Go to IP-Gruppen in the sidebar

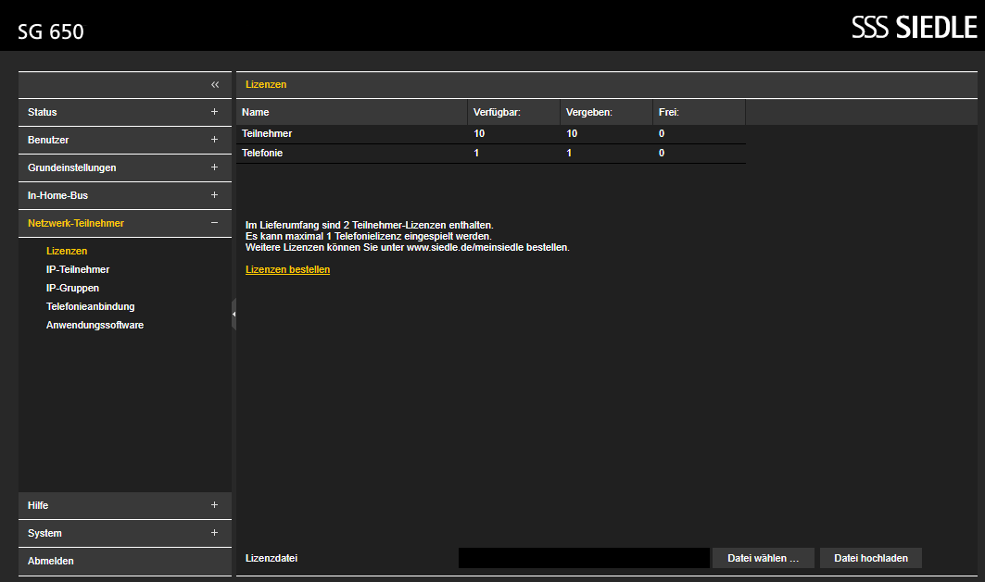73,288
